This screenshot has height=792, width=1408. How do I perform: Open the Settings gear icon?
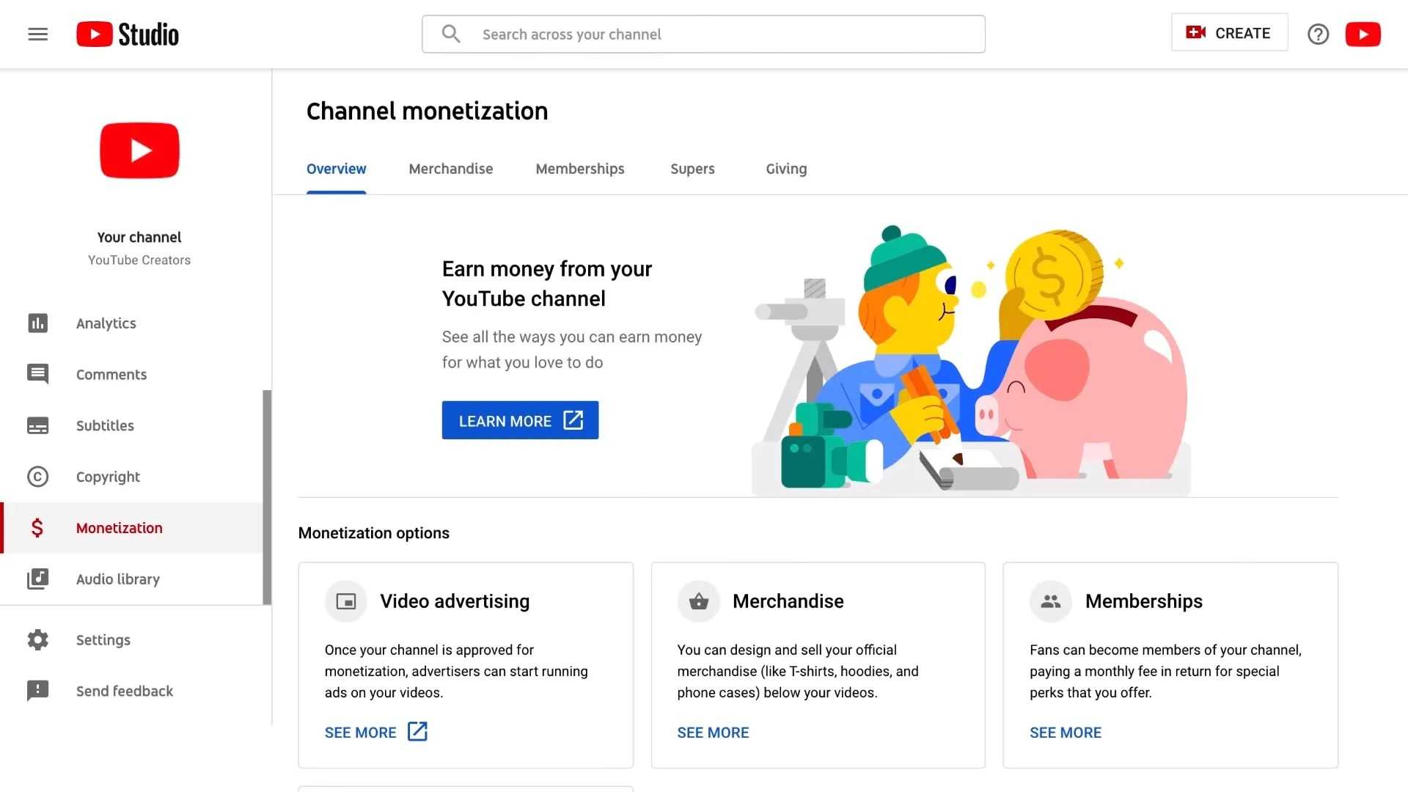[x=37, y=639]
